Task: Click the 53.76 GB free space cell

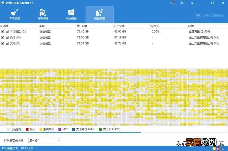Action: coord(120,43)
